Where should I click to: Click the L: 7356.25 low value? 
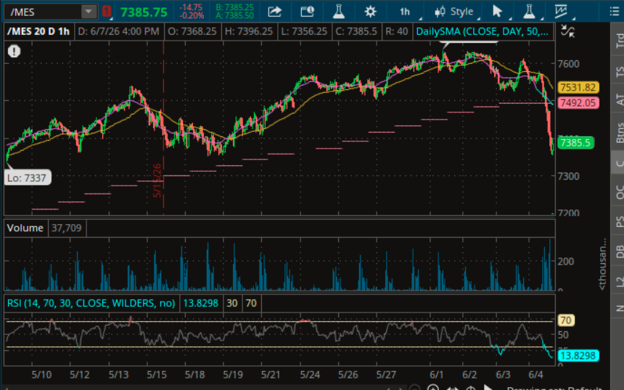click(x=304, y=31)
